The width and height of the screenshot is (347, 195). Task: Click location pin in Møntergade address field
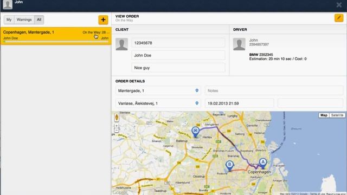tap(197, 90)
